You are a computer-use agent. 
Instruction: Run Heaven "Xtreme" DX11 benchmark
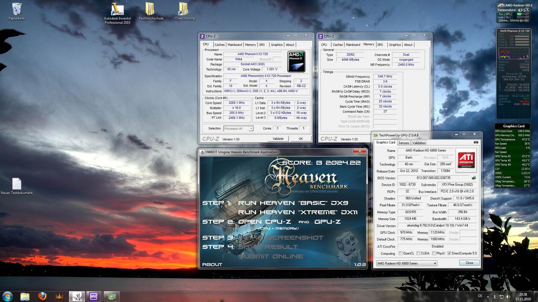298,212
